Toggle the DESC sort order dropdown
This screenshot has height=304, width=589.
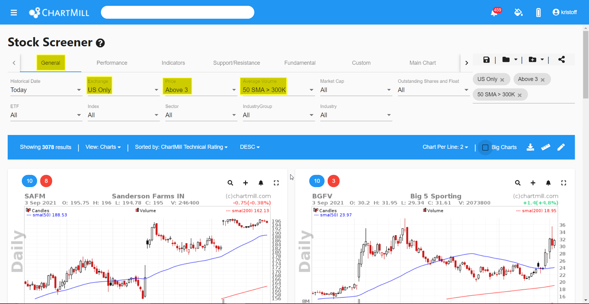pyautogui.click(x=250, y=147)
